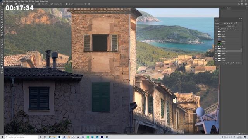This screenshot has height=139, width=248.
Task: Open Windows Start menu
Action: pyautogui.click(x=2, y=137)
